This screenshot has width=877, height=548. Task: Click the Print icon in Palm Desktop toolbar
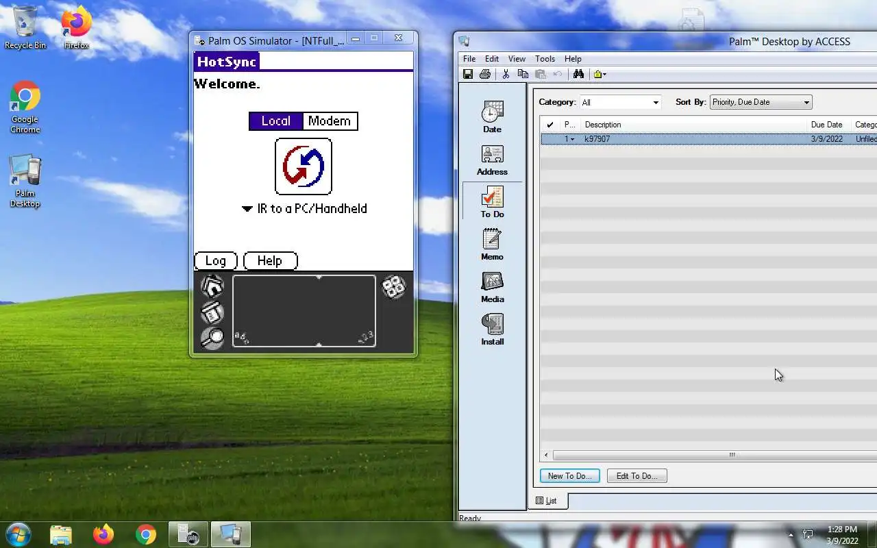[x=485, y=74]
